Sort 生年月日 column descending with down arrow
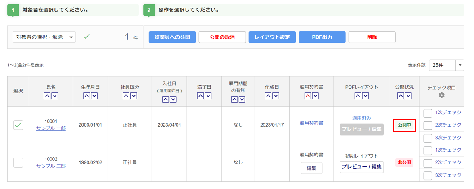The height and width of the screenshot is (189, 474). [x=94, y=96]
